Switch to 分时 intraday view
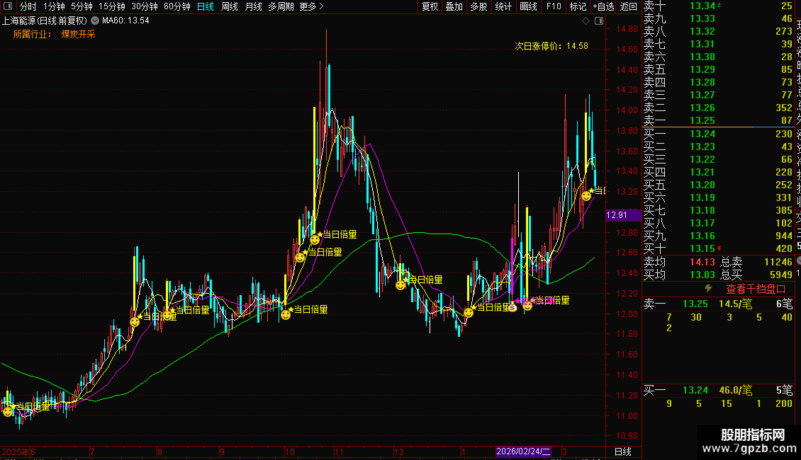Image resolution: width=801 pixels, height=460 pixels. tap(28, 6)
